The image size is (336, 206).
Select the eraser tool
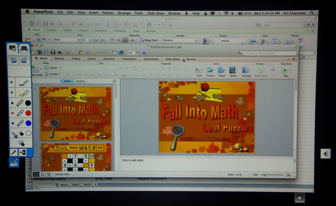[x=21, y=133]
